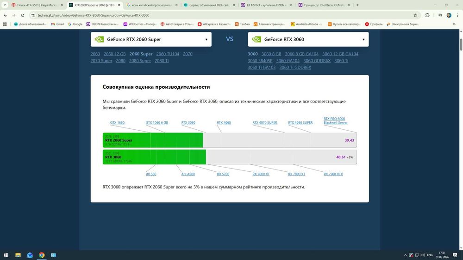Open the Chrome profile avatar
This screenshot has width=463, height=260.
click(449, 15)
